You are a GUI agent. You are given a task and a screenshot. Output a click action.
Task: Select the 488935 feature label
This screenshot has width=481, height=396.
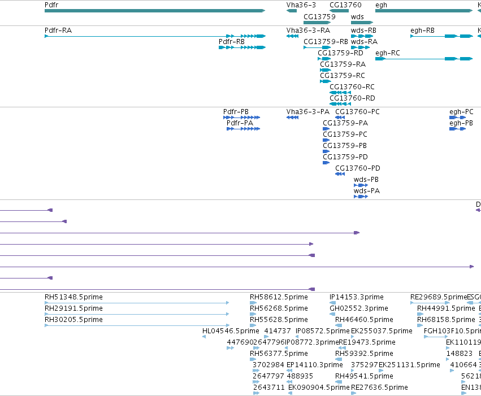tap(300, 376)
